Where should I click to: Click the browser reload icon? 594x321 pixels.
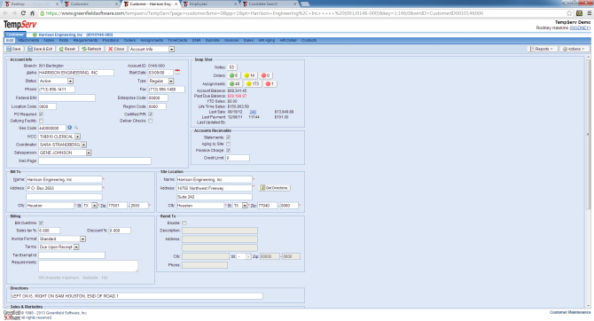tap(23, 13)
